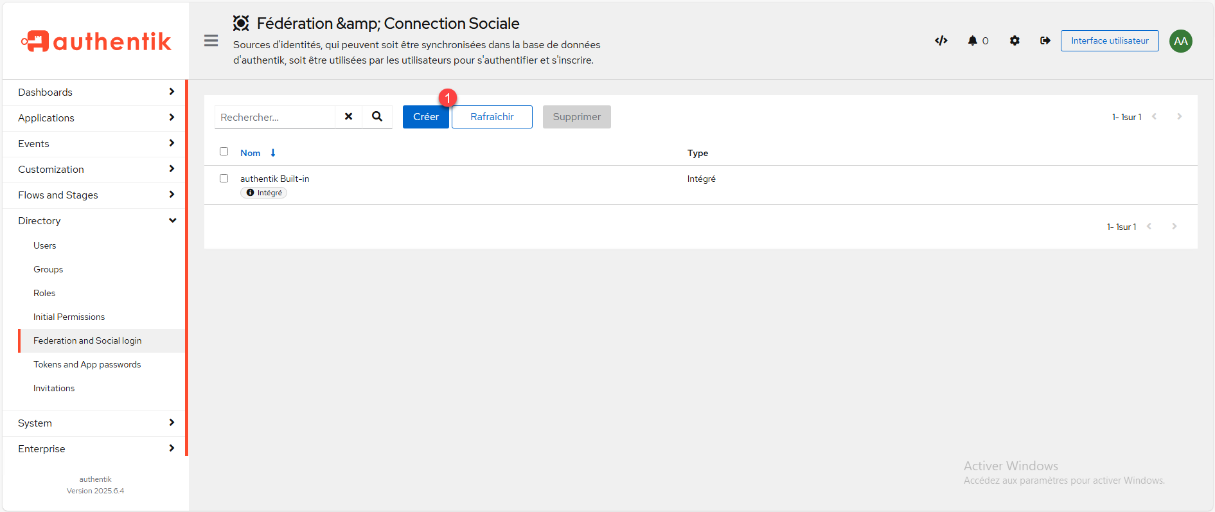Sort the table by Nom column
This screenshot has width=1215, height=512.
tap(251, 153)
